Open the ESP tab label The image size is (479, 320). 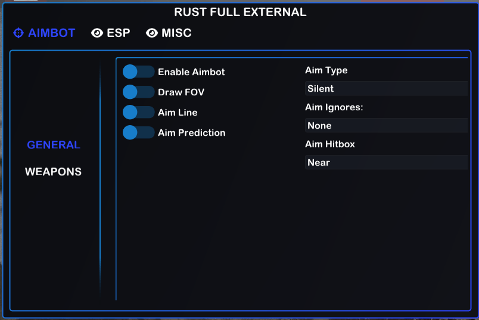[118, 33]
